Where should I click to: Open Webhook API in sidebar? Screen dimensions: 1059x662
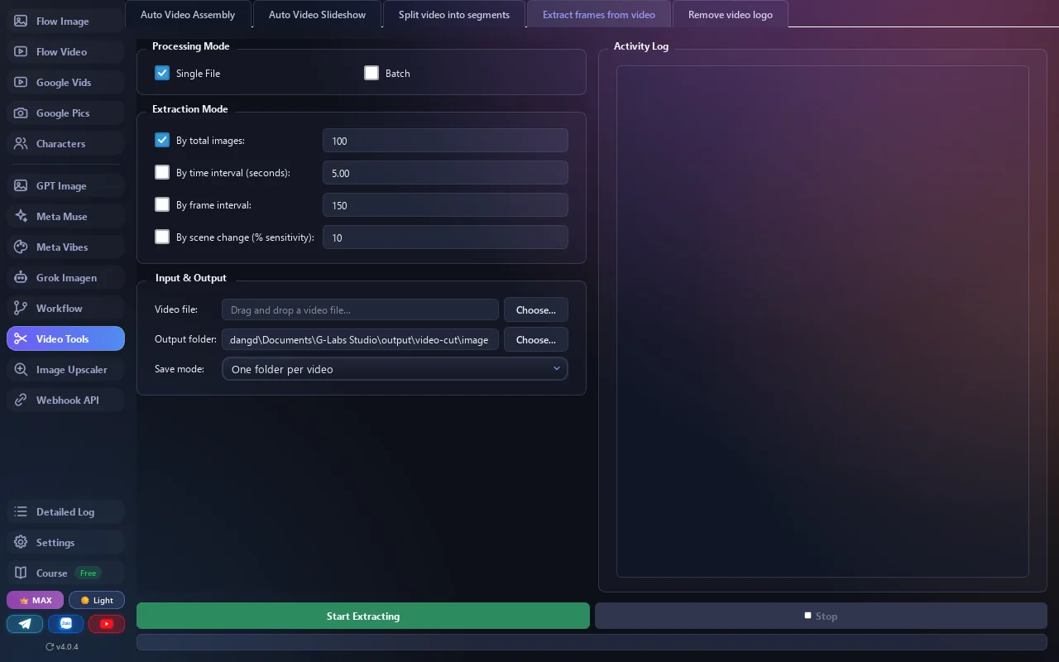click(x=66, y=401)
